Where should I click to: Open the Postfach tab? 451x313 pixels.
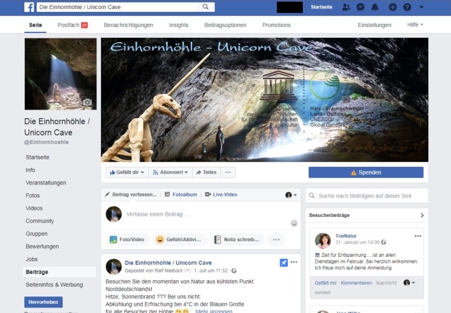coord(72,25)
